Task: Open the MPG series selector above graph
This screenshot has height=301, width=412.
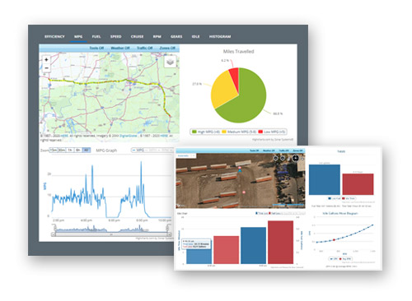Action: click(x=152, y=150)
